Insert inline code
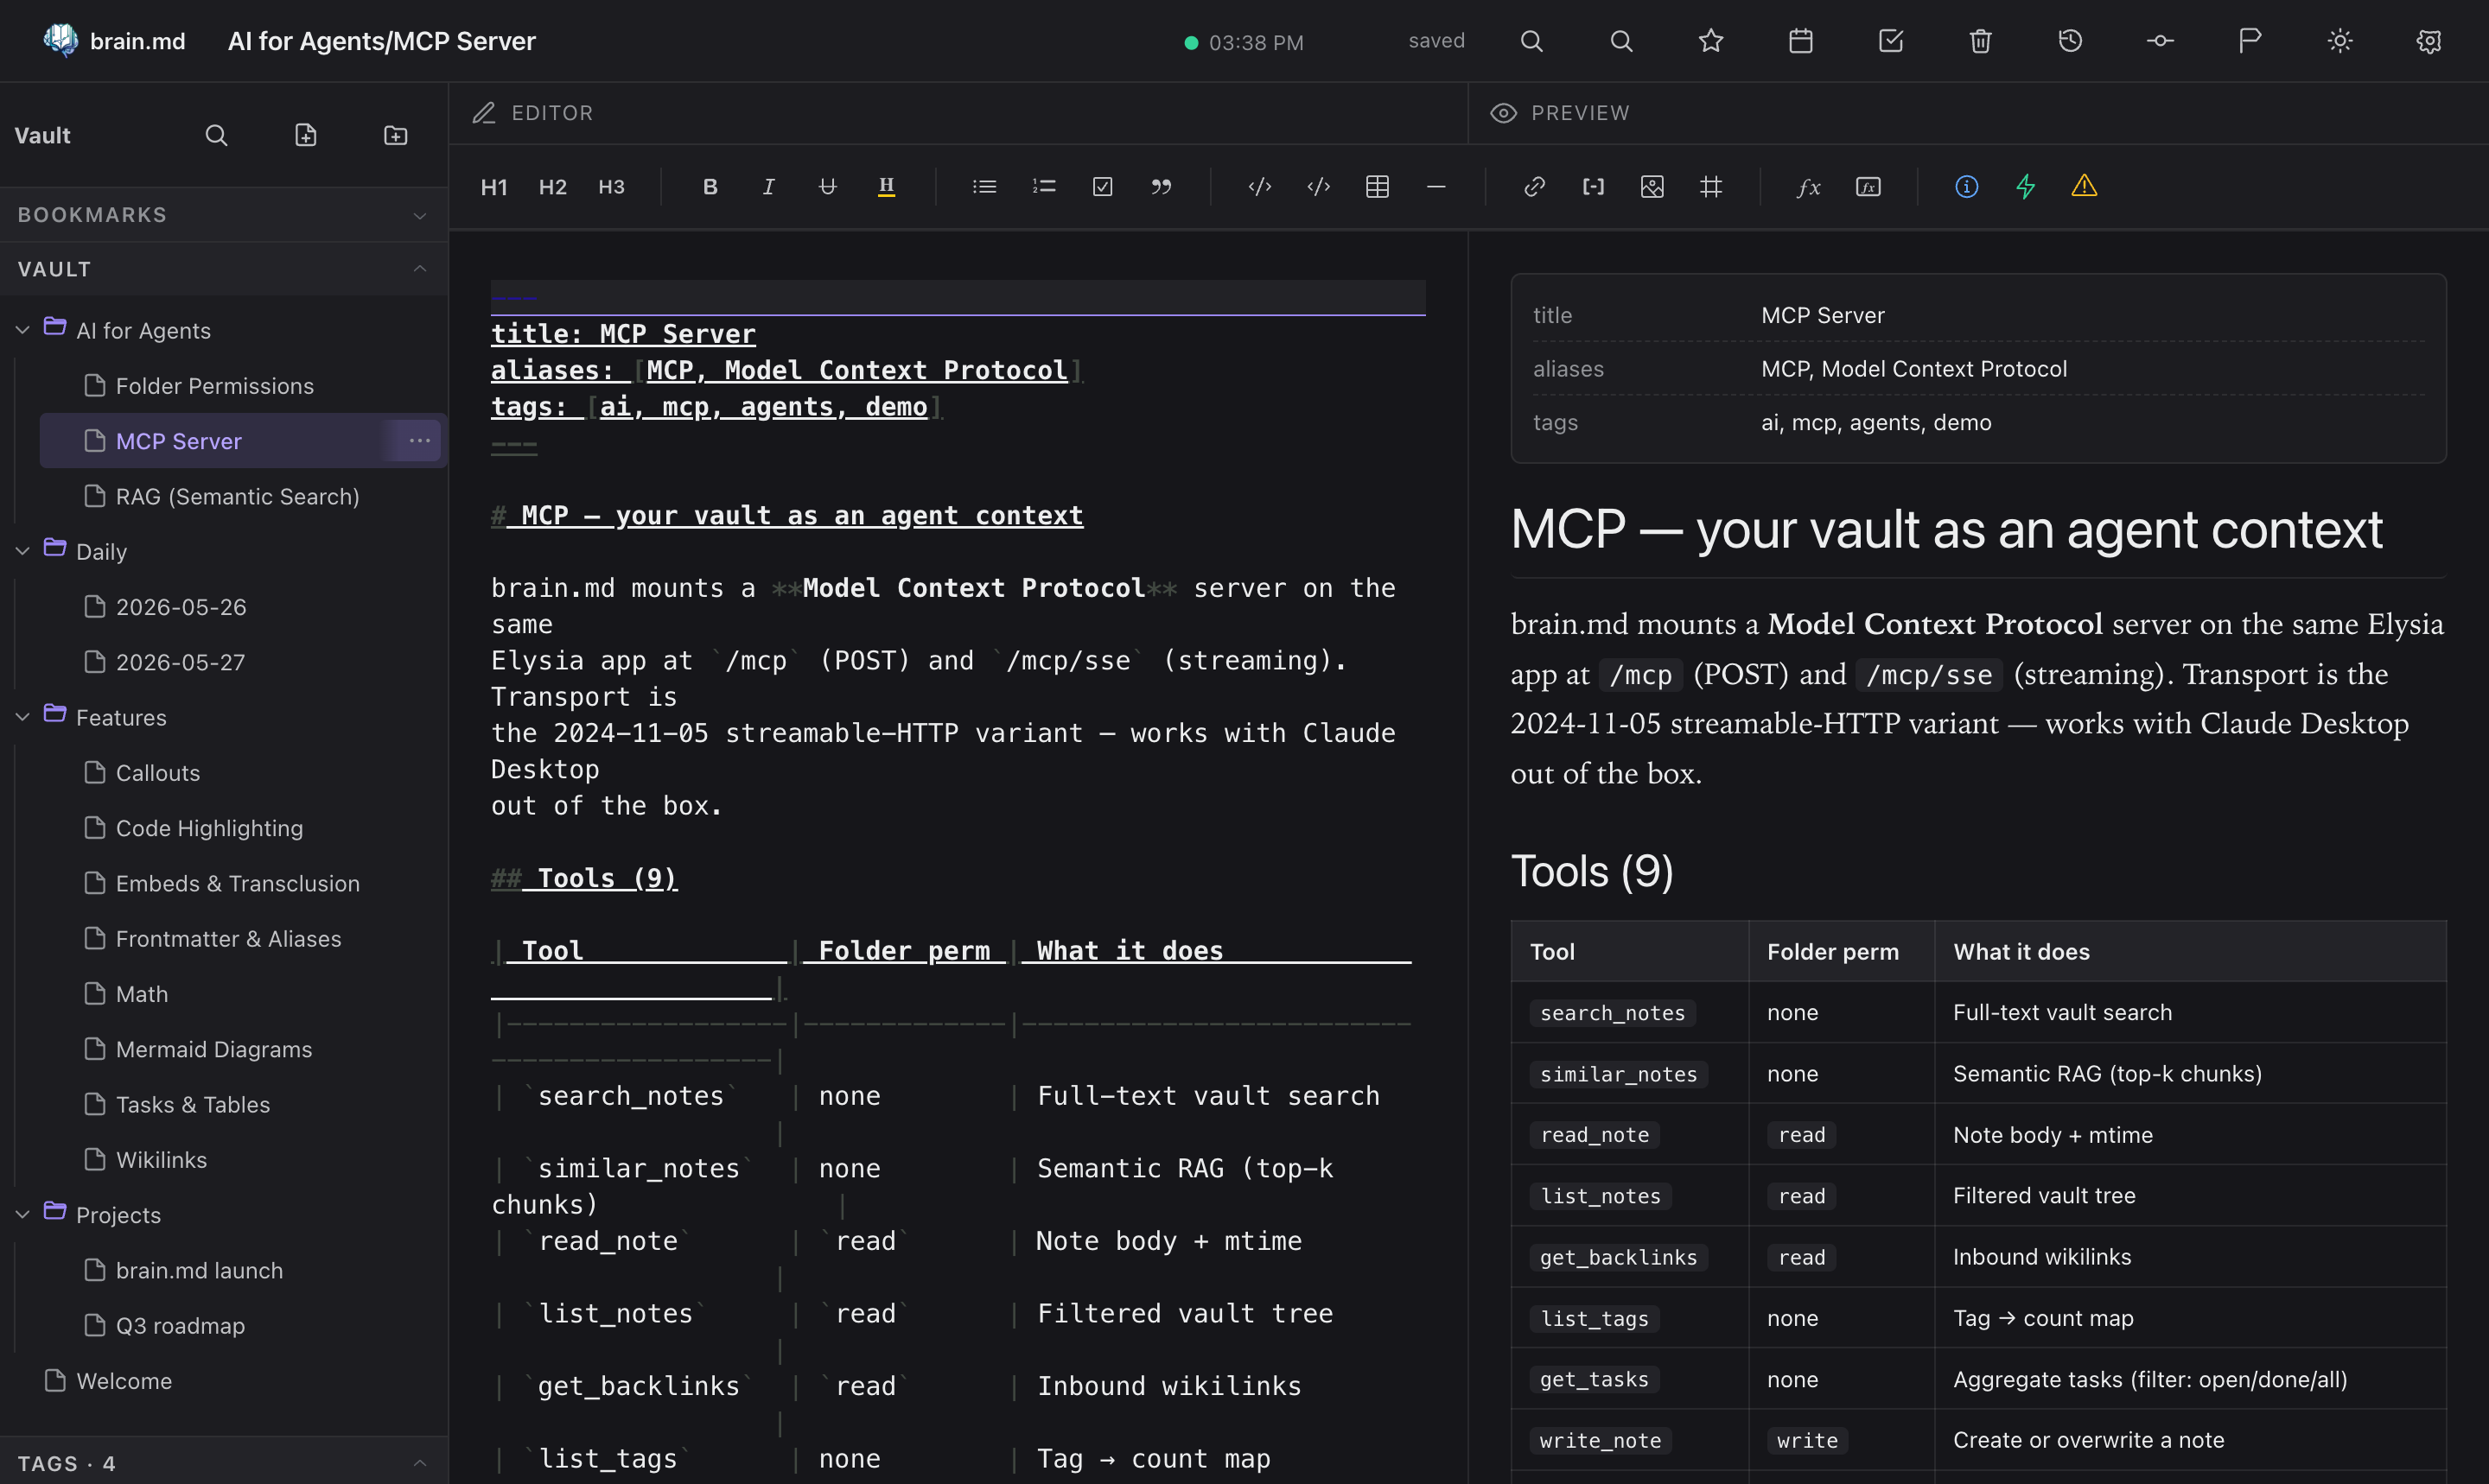 pyautogui.click(x=1259, y=187)
